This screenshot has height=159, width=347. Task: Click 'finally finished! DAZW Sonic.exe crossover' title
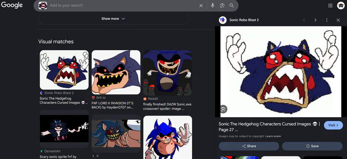click(167, 106)
